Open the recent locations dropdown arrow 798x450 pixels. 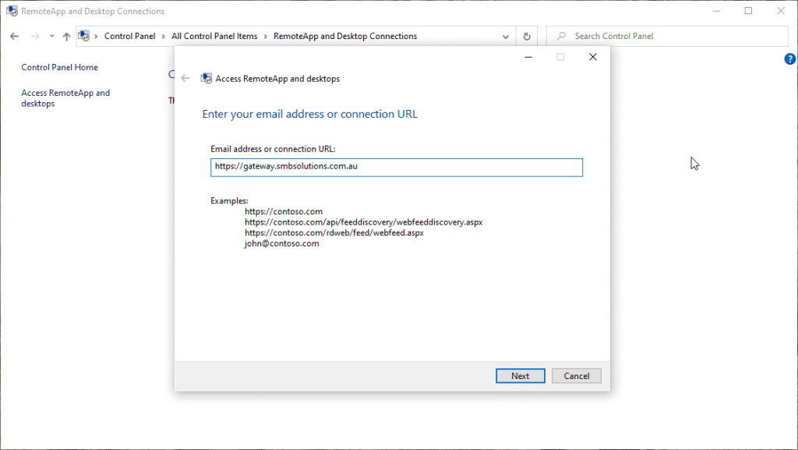[52, 36]
